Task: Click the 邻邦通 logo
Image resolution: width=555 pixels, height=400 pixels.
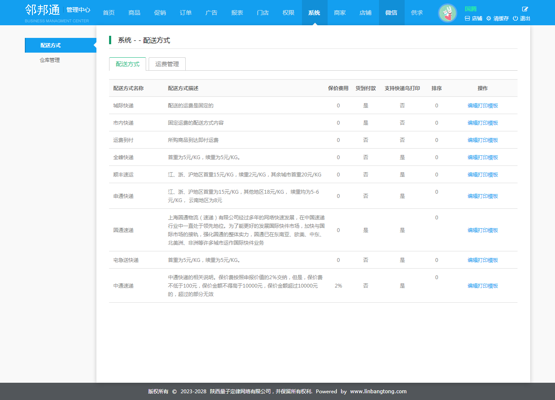Action: pos(43,10)
